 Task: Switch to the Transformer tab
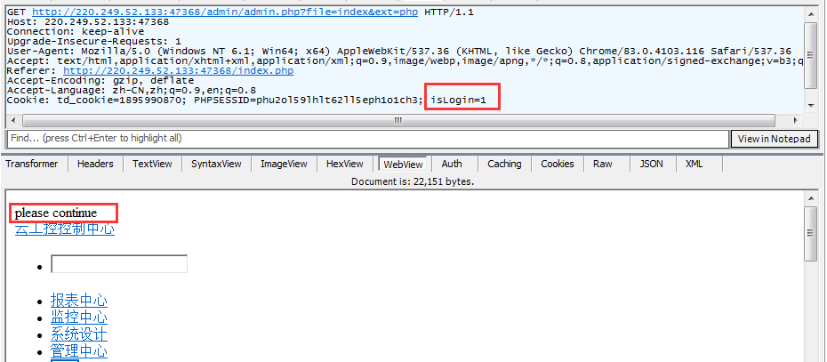click(x=32, y=164)
